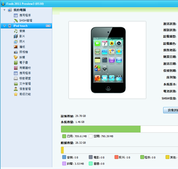Click the 系統容量 green usage bar
This screenshot has width=178, height=169.
pos(101,129)
